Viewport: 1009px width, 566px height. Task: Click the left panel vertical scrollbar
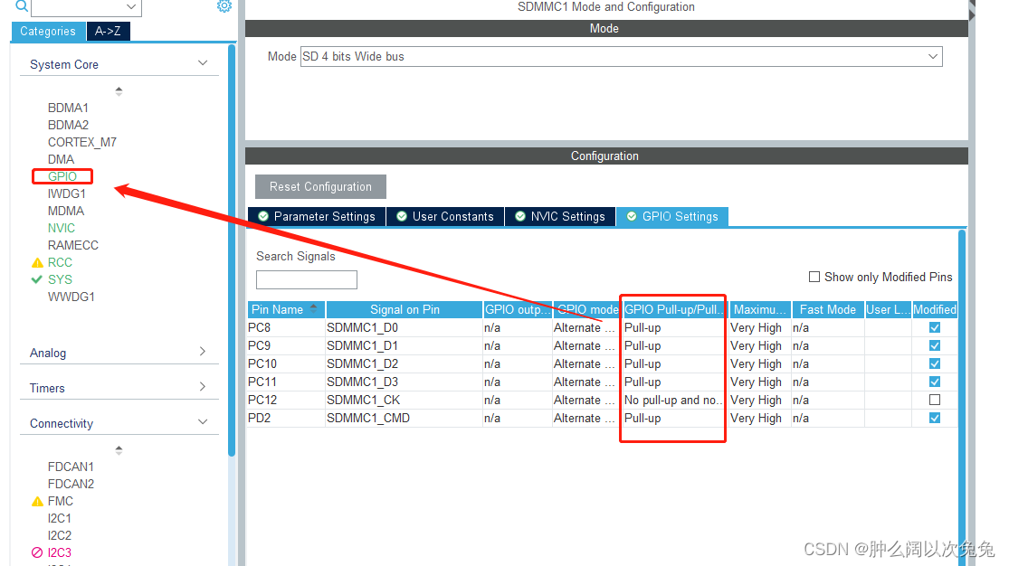[232, 250]
